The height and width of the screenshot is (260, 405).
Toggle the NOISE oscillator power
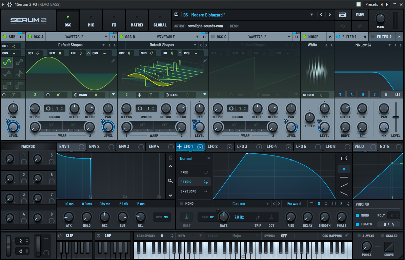coord(304,37)
